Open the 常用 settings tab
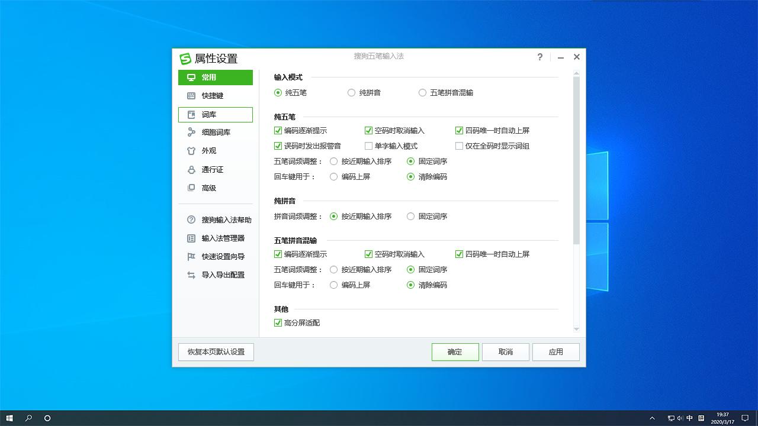Screen dimensions: 758x426 click(216, 78)
